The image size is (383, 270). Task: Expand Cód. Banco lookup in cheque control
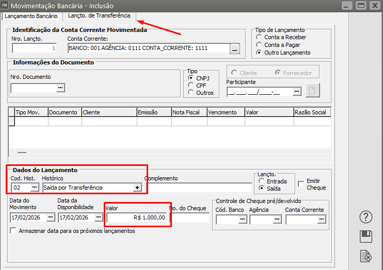tap(243, 220)
